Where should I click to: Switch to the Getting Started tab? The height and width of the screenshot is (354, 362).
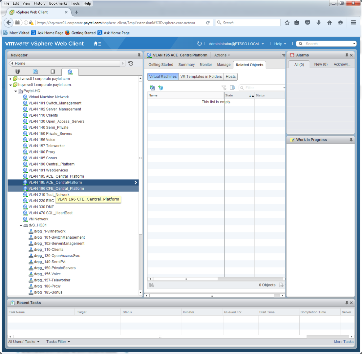pyautogui.click(x=161, y=65)
